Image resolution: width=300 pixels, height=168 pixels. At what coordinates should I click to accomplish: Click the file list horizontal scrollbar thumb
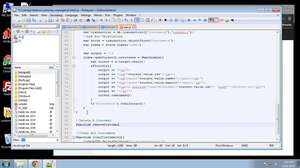point(32,135)
